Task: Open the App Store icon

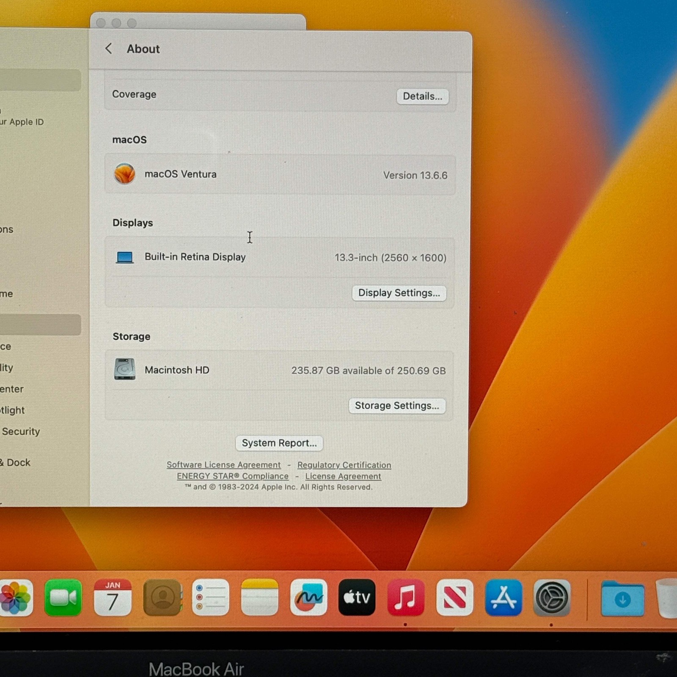Action: click(x=504, y=597)
